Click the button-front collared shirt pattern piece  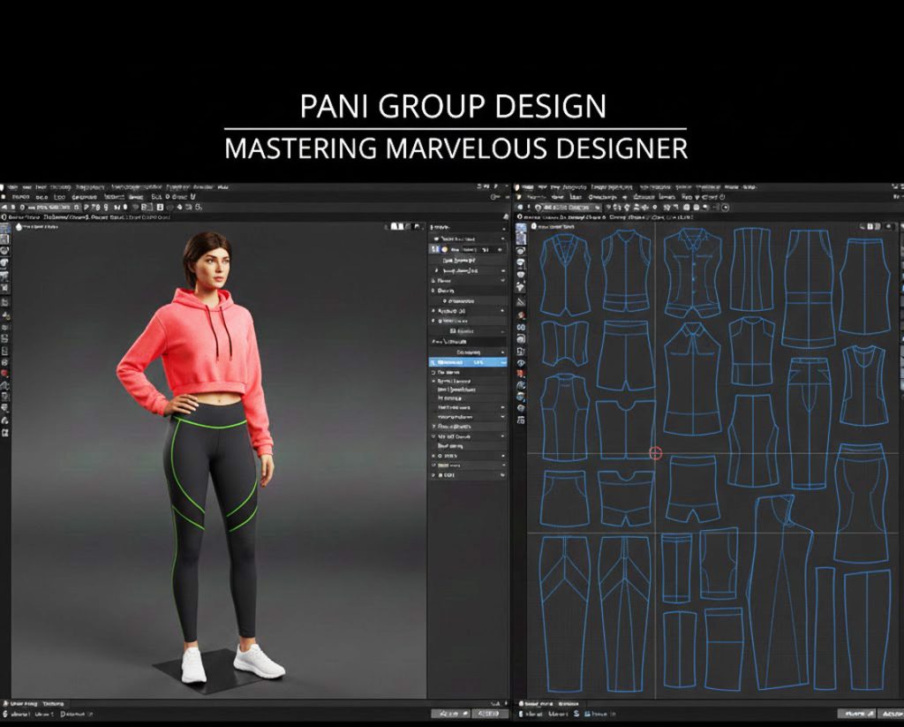(692, 272)
